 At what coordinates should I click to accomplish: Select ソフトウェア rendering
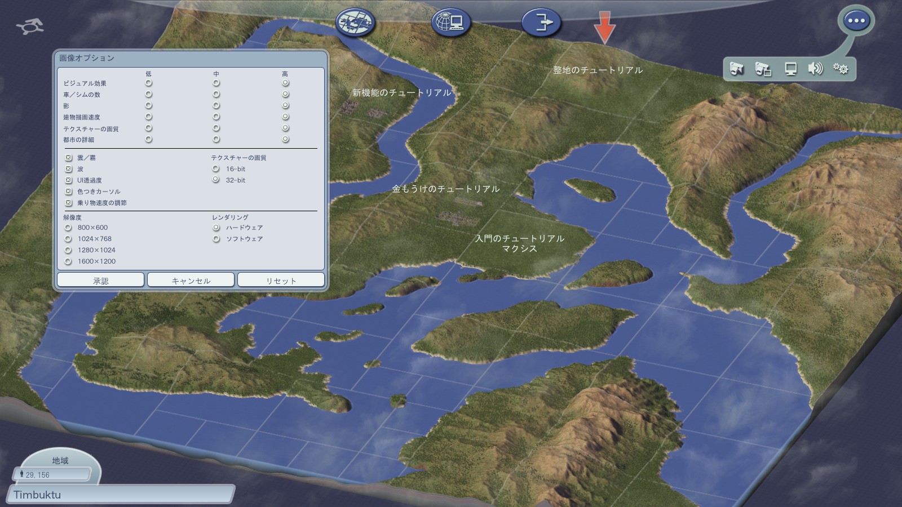click(x=216, y=239)
